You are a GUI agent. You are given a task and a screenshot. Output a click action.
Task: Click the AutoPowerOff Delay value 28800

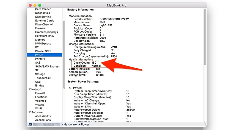(x=130, y=110)
